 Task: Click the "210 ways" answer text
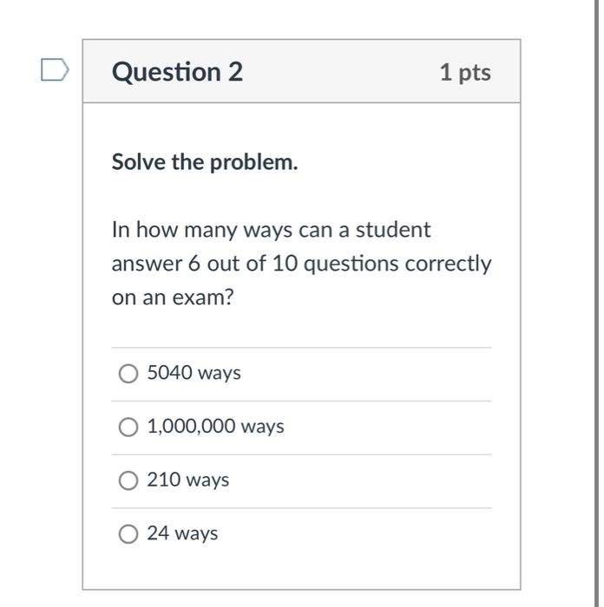187,480
